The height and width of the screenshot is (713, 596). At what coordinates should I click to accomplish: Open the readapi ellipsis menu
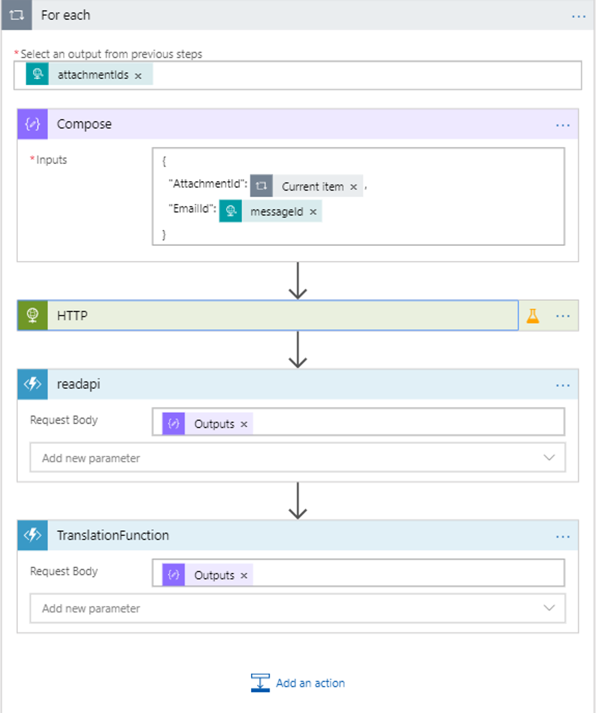point(563,386)
